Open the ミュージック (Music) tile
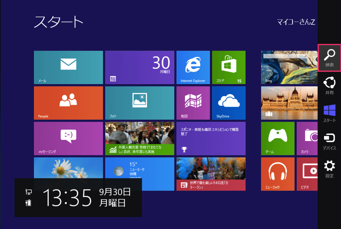 [278, 174]
